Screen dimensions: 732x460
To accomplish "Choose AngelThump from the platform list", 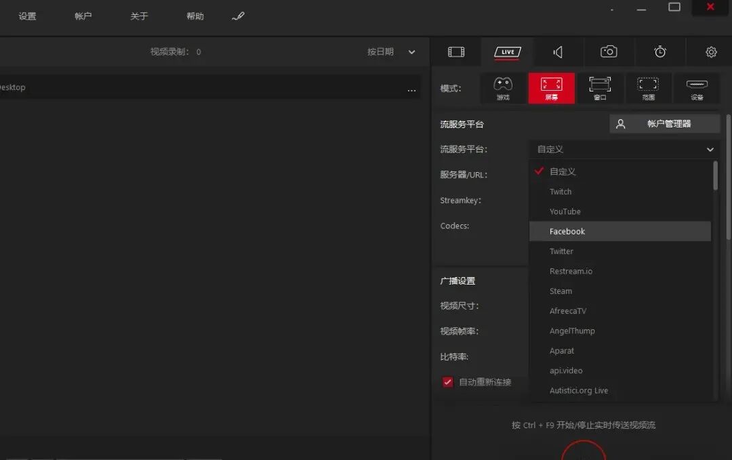I will tap(620, 331).
